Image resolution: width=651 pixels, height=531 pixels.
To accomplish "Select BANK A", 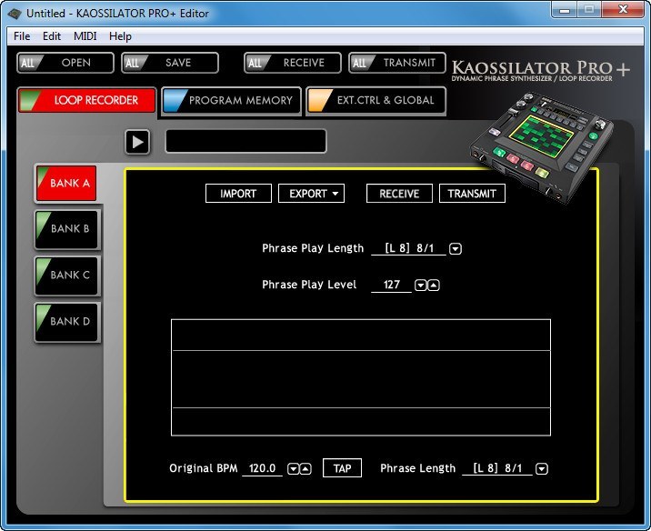I will click(x=66, y=183).
